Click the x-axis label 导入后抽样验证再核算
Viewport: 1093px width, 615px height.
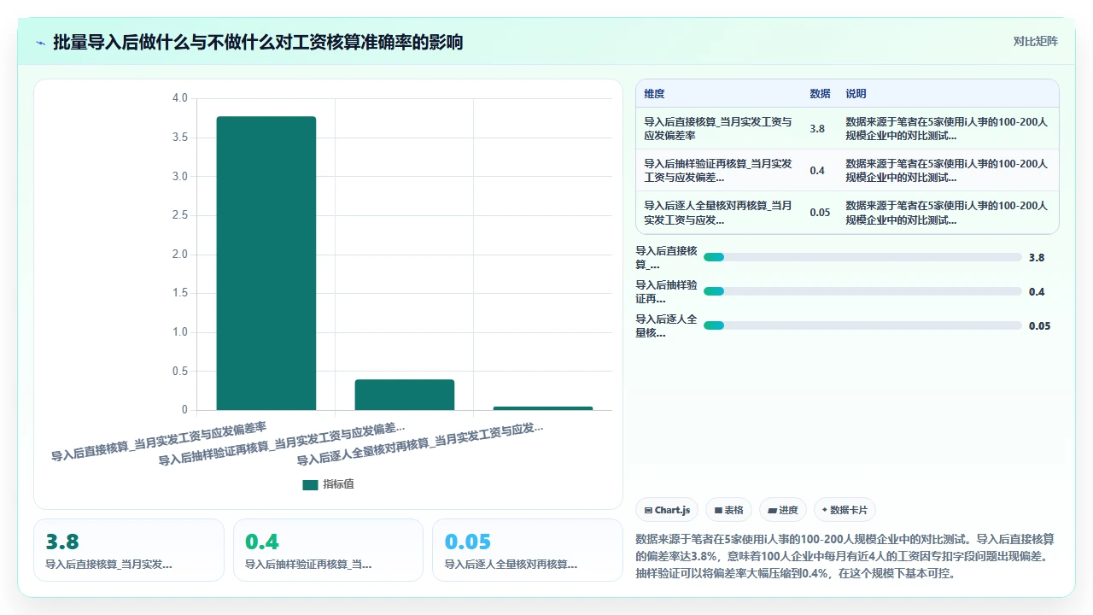click(x=282, y=443)
